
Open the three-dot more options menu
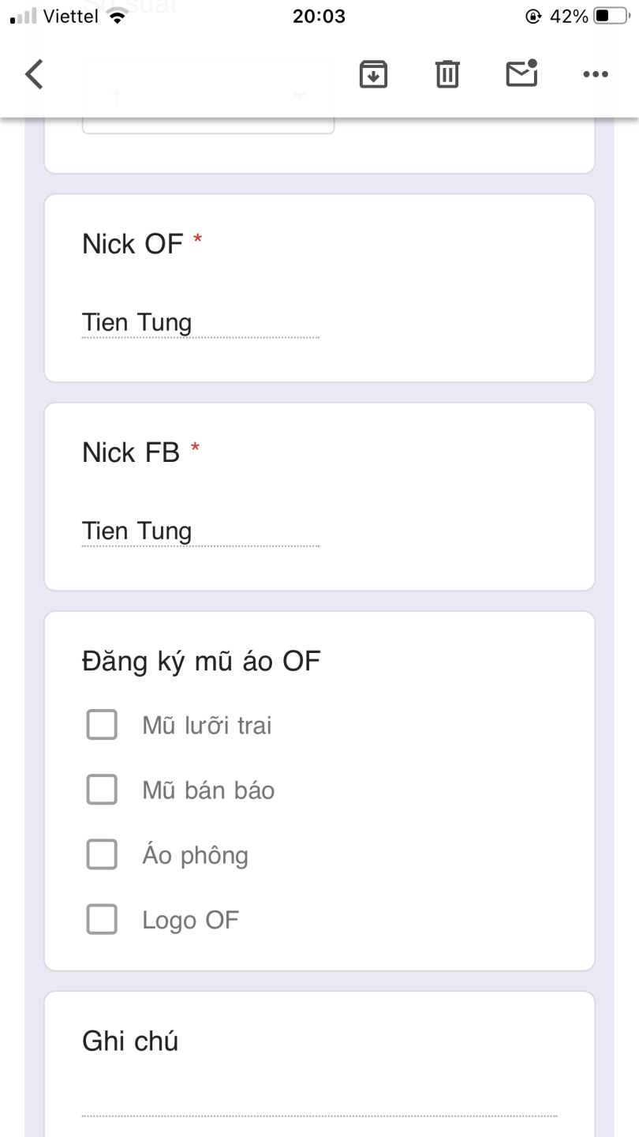click(595, 74)
